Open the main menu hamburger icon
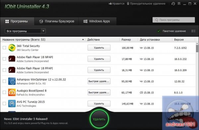Viewport: 199px width, 130px height. (x=179, y=4)
